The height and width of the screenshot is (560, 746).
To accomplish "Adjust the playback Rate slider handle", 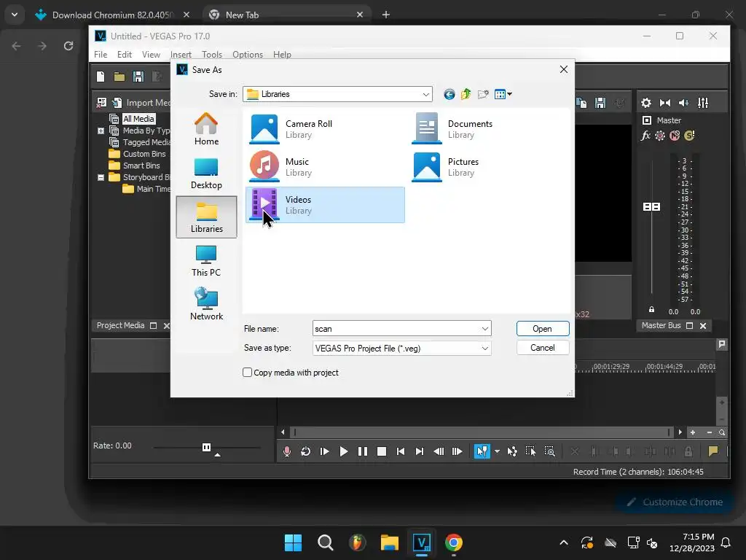I will point(206,447).
